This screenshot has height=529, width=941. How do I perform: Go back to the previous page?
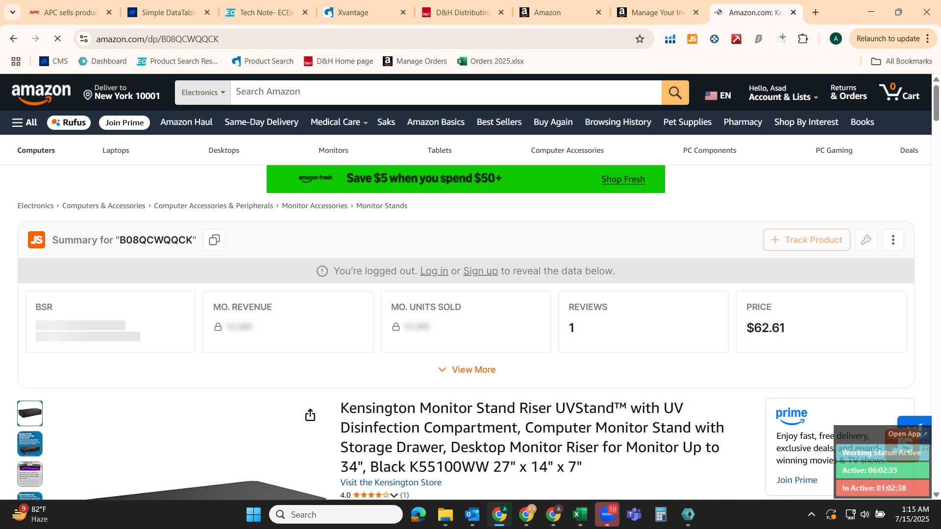pyautogui.click(x=14, y=39)
